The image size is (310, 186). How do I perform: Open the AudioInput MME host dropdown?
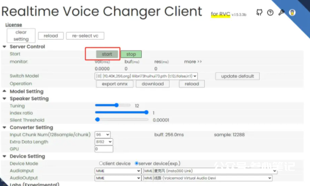tap(118, 171)
